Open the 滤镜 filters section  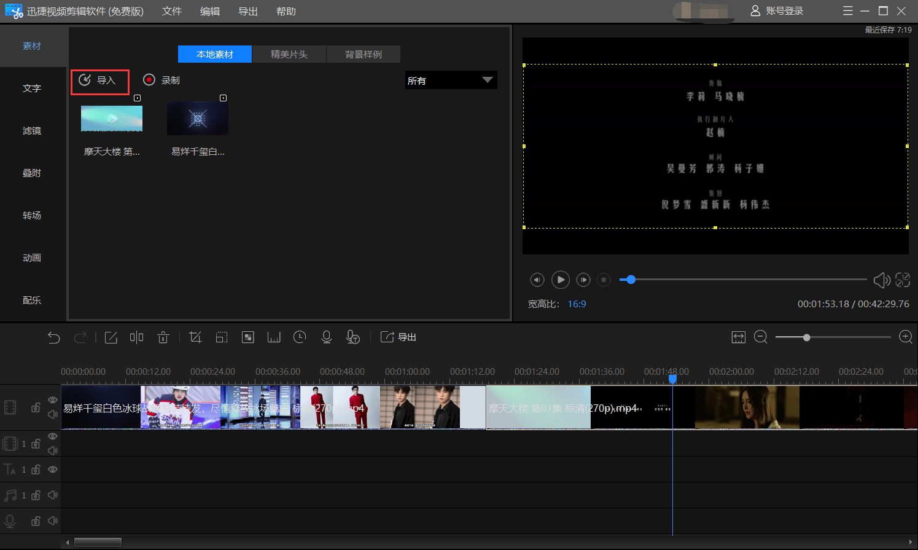(32, 131)
